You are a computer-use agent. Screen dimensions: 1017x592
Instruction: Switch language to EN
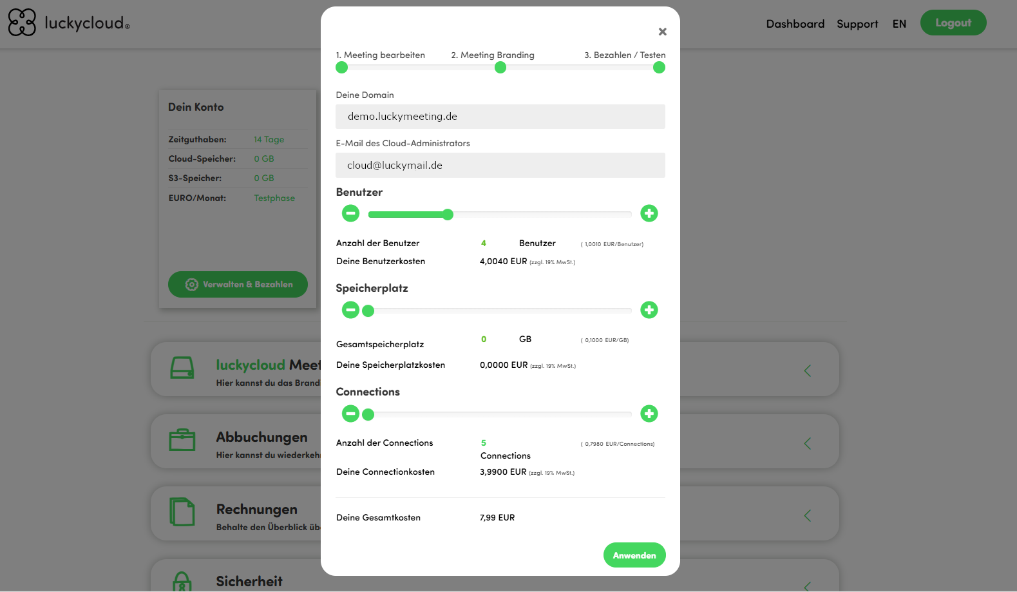pos(899,24)
